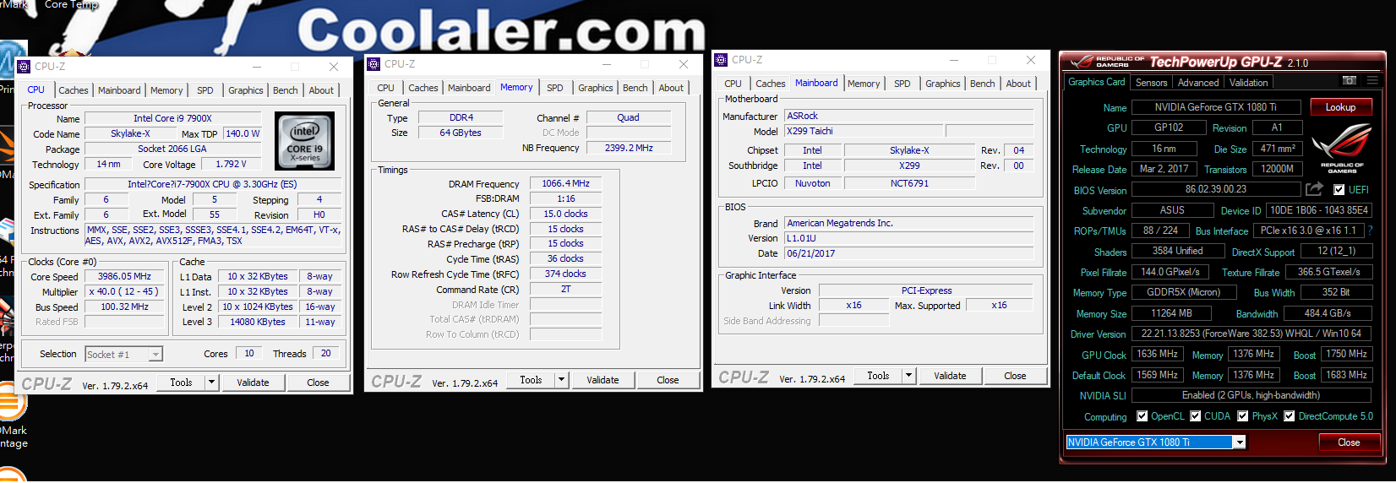This screenshot has height=483, width=1396.
Task: Click the GPU-Z BIOS Version value 86.02.39.00.23
Action: tap(1215, 190)
